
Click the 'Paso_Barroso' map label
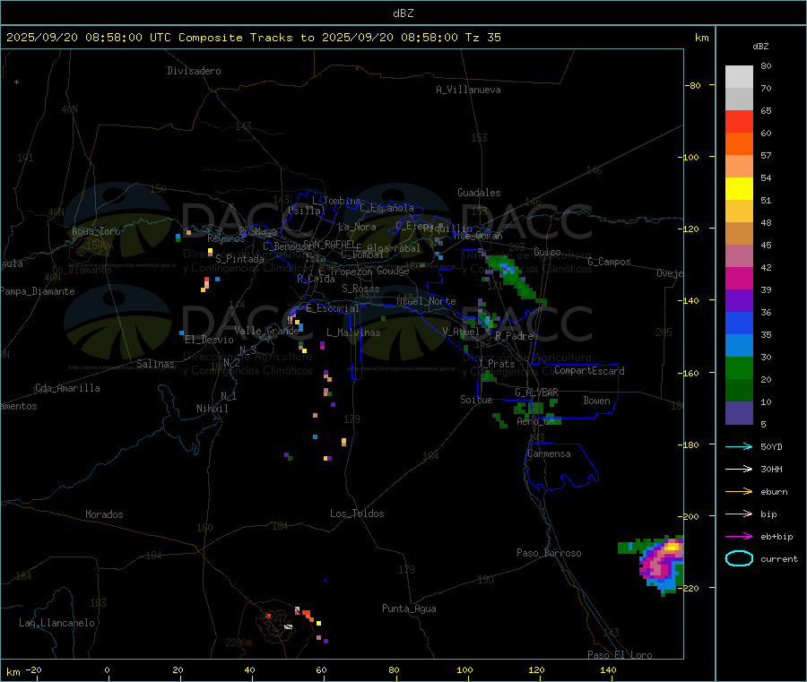coord(549,553)
